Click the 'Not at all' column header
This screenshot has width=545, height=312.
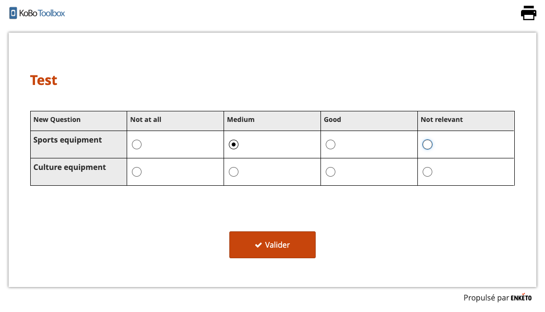pyautogui.click(x=146, y=120)
